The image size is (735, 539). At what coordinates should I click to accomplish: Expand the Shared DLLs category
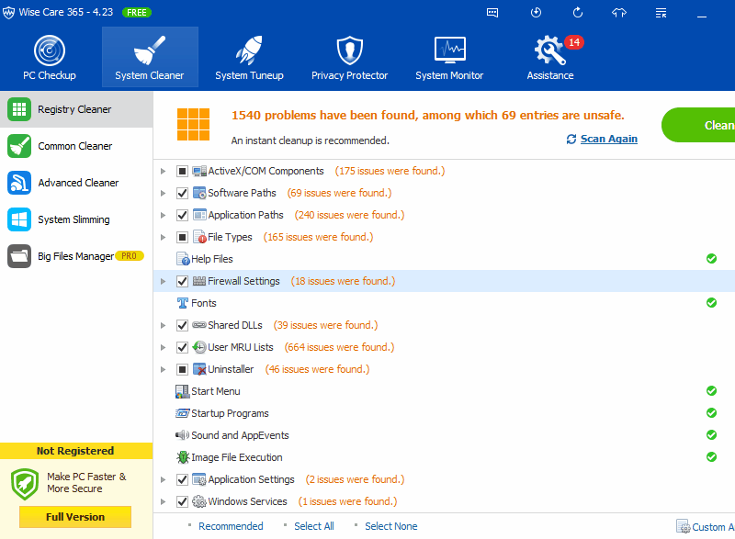(164, 325)
